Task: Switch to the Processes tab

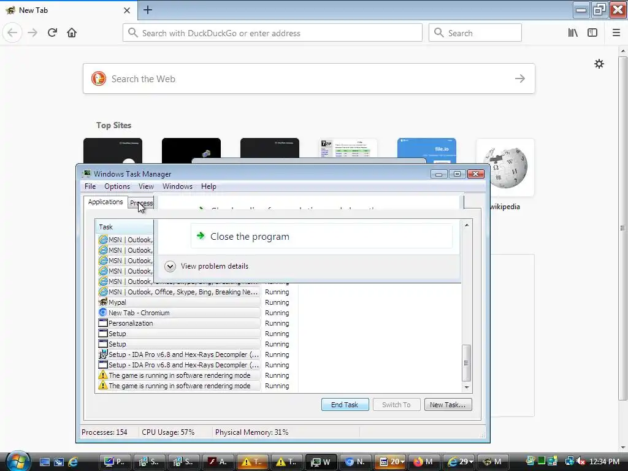Action: click(141, 202)
